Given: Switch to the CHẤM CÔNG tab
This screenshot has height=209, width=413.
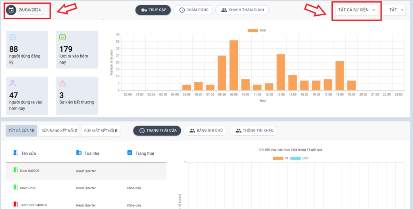Looking at the screenshot, I should [193, 10].
